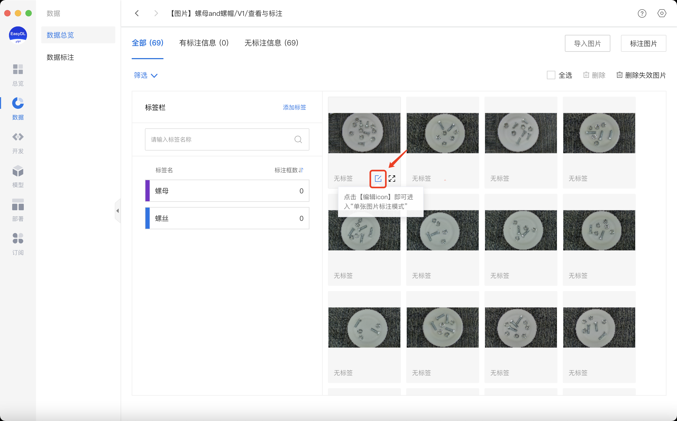The image size is (677, 421).
Task: Switch to the 全部 (69) tab
Action: [148, 43]
